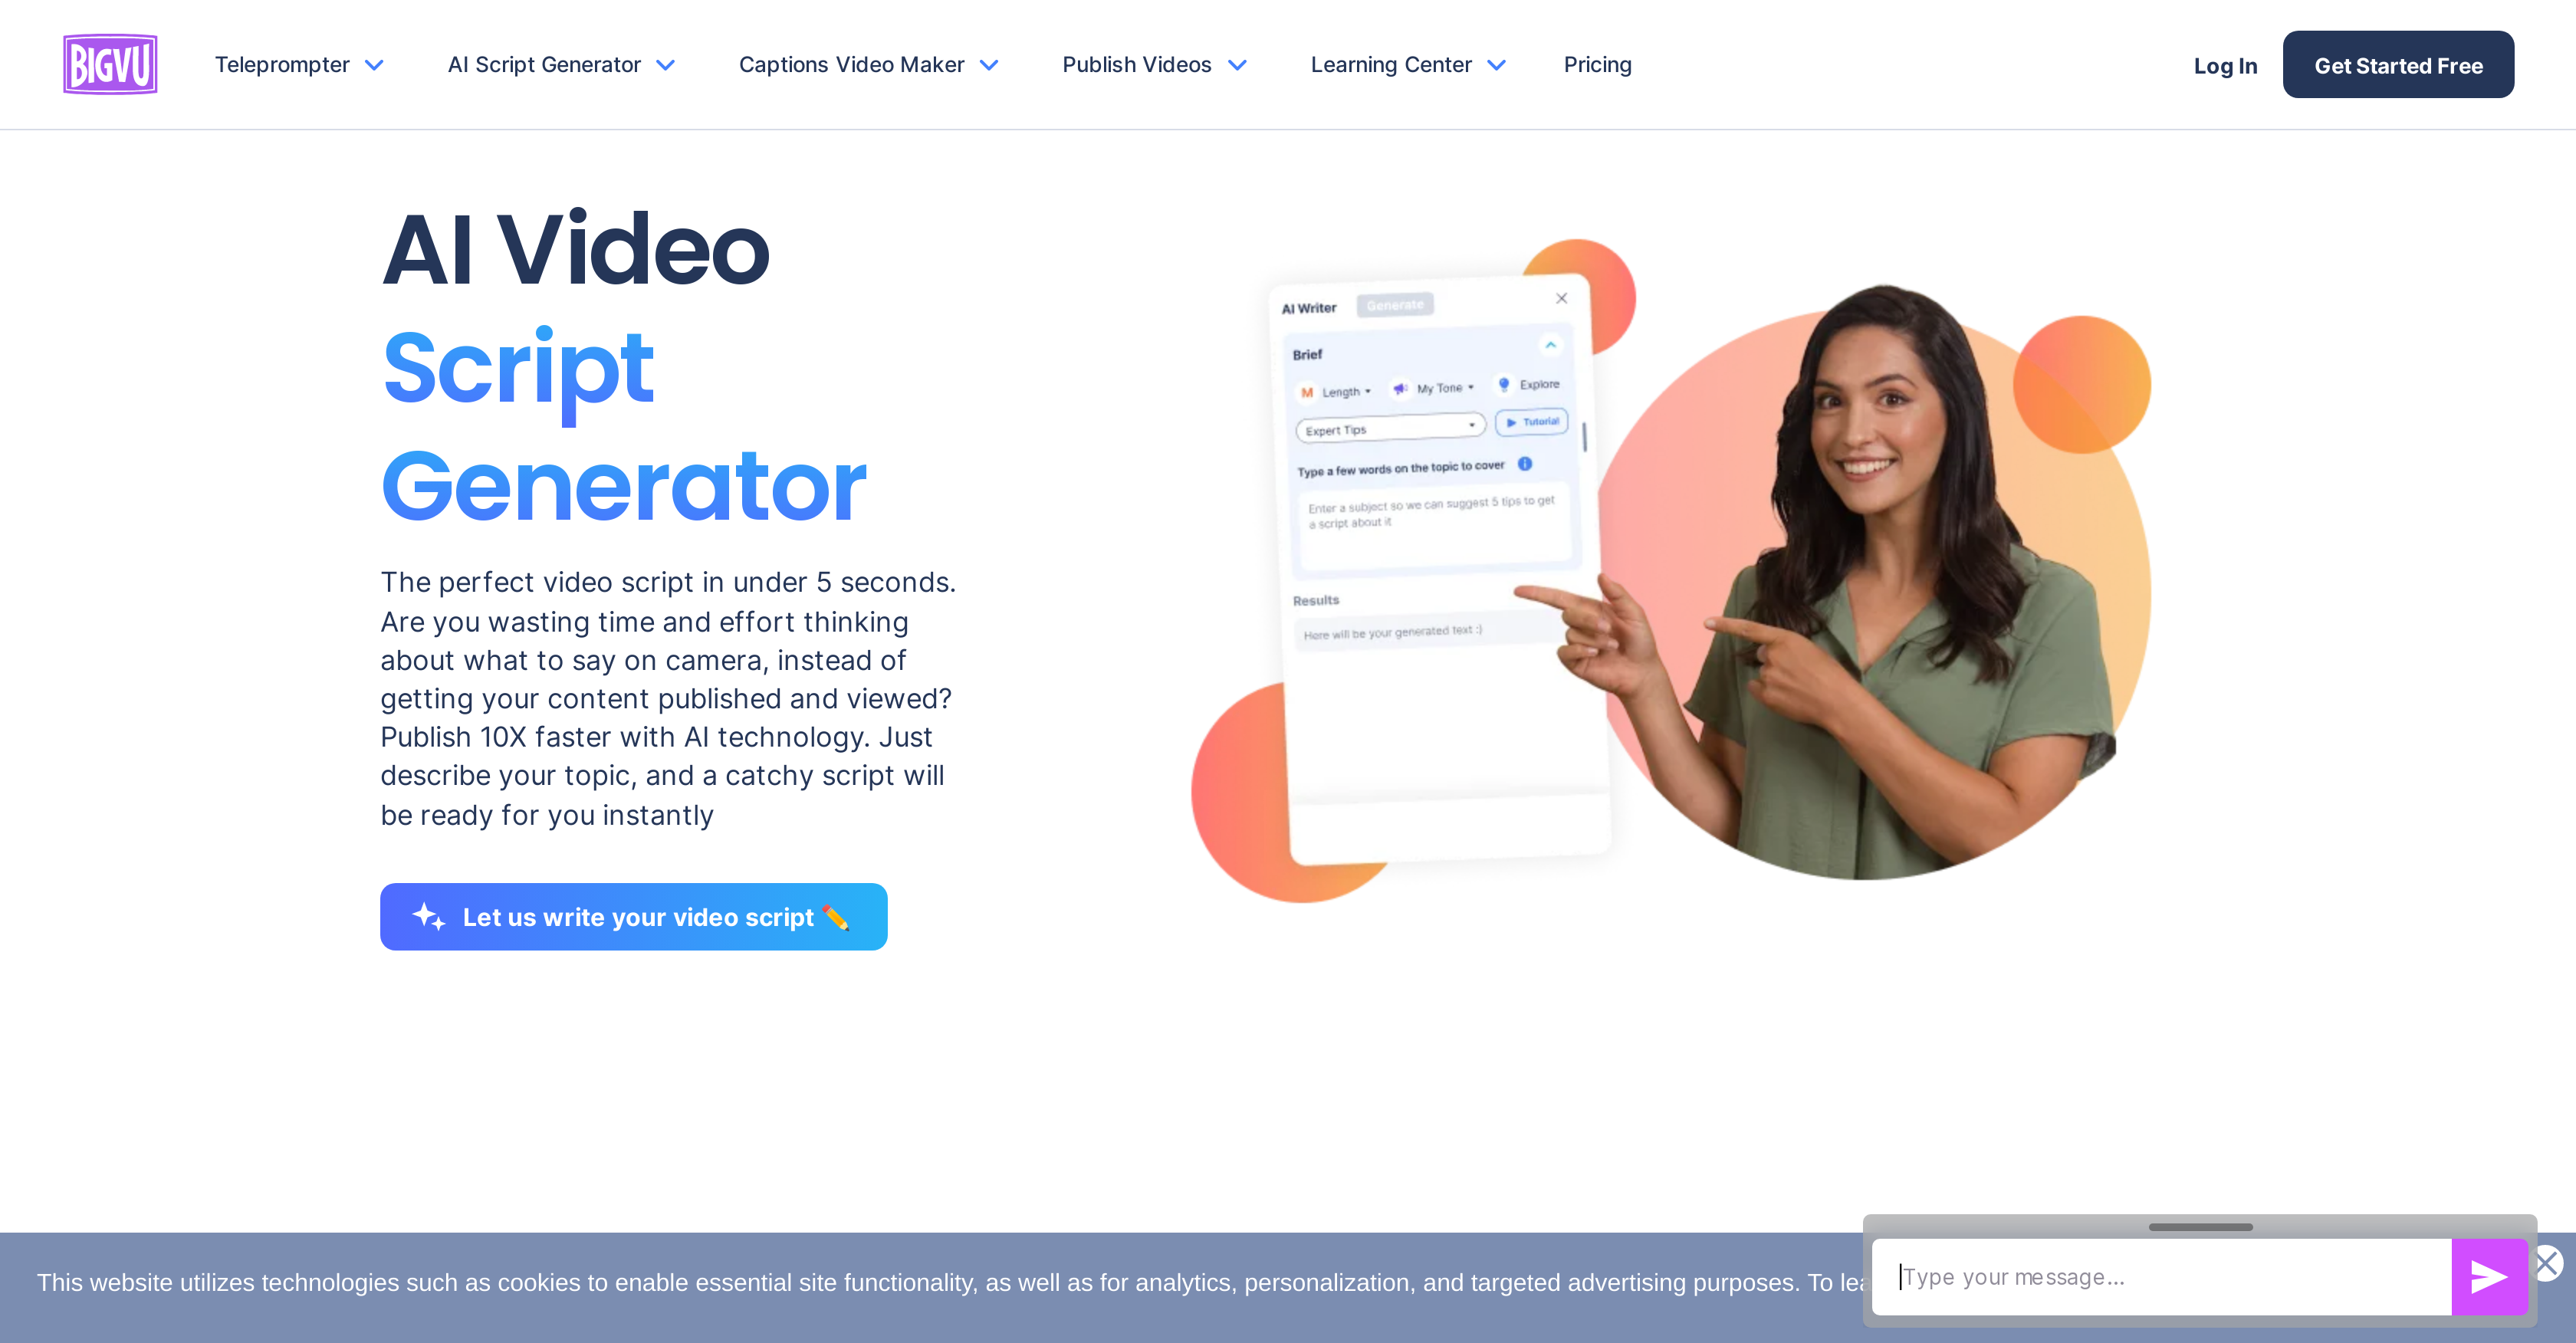Screen dimensions: 2576x1343
Task: Toggle the Expert Tips content type
Action: [1387, 428]
